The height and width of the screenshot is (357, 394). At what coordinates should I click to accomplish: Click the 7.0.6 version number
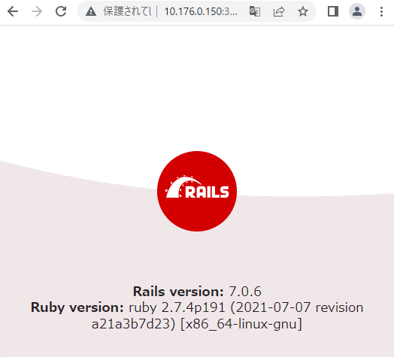coord(245,292)
